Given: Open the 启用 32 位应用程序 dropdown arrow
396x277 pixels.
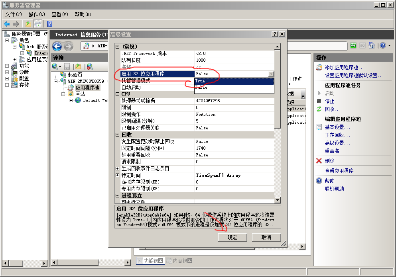Looking at the screenshot, I should (x=271, y=74).
